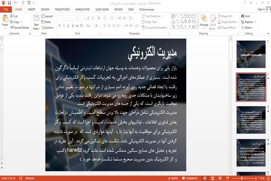Screen dimensions: 271x181
Task: Open the Layout dropdown
Action: coord(47,16)
